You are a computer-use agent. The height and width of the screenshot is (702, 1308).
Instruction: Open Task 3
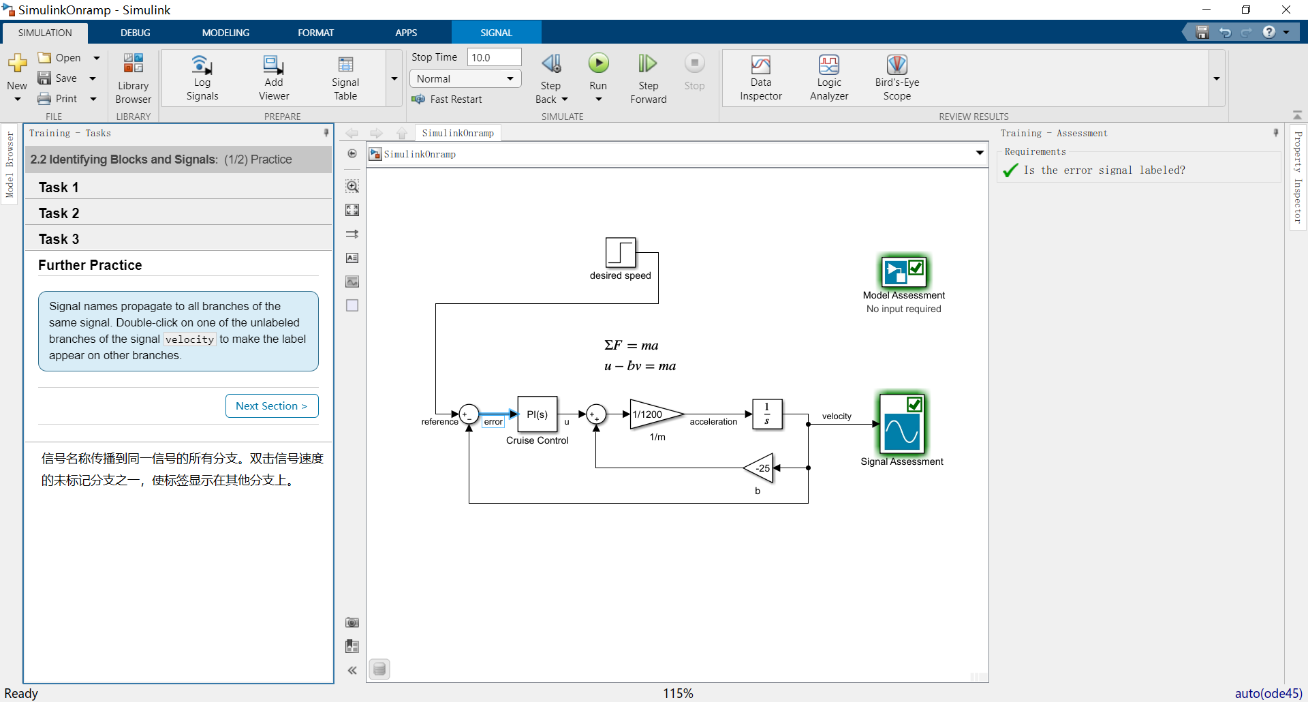tap(178, 239)
